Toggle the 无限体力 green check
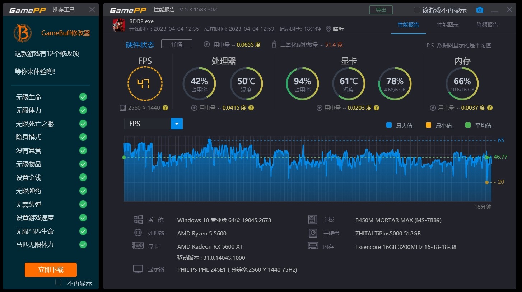 pyautogui.click(x=83, y=110)
